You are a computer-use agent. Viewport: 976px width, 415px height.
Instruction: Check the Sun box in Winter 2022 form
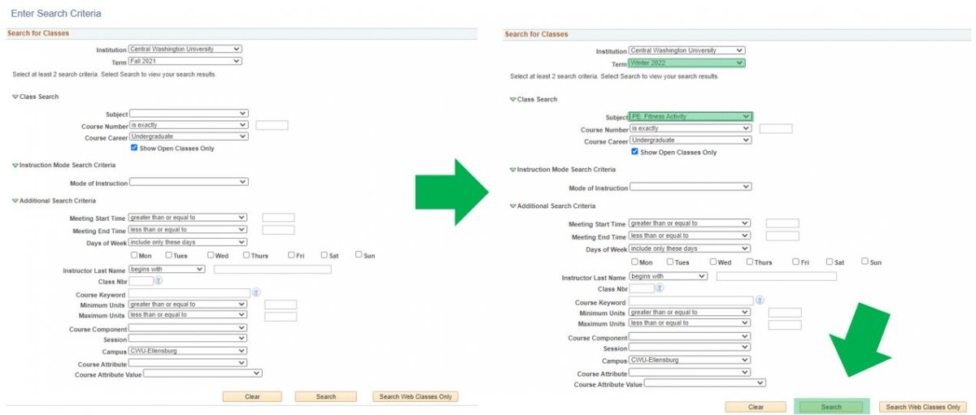tap(865, 262)
